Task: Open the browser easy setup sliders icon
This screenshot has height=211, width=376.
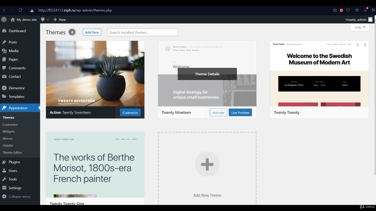Action: tap(373, 10)
